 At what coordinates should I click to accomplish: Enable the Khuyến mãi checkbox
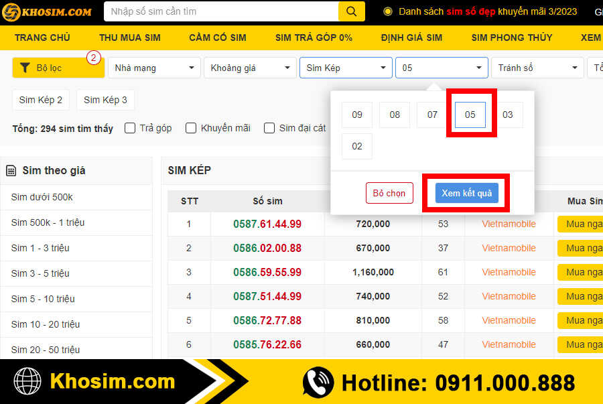191,128
